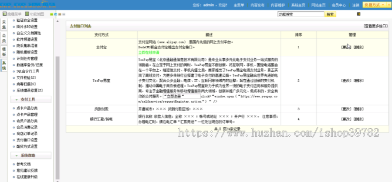392x182 pixels.
Task: Open 主菜单 in the top navigation
Action: [x=239, y=5]
